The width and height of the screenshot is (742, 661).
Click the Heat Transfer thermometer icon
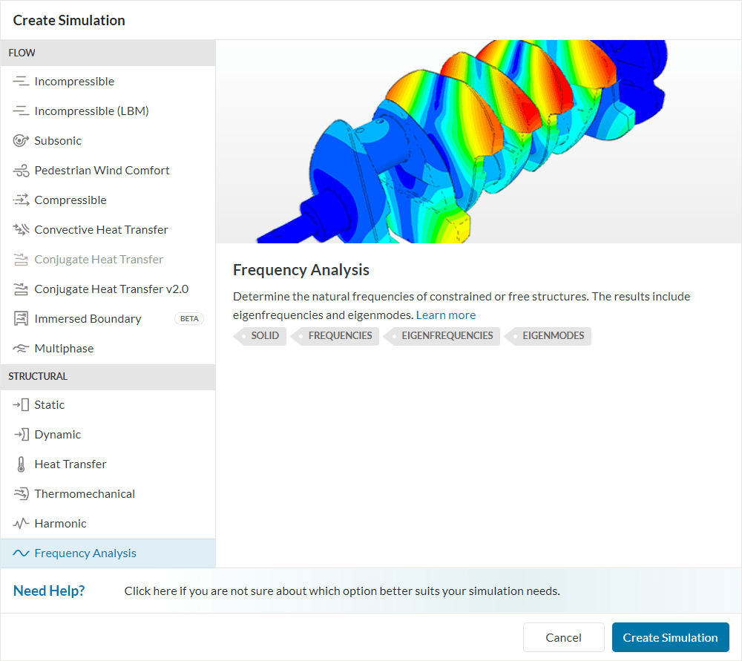(x=21, y=464)
